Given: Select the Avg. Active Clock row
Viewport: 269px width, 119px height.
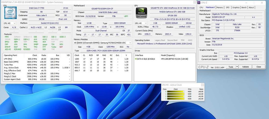Looking at the screenshot, I should point(37,68).
